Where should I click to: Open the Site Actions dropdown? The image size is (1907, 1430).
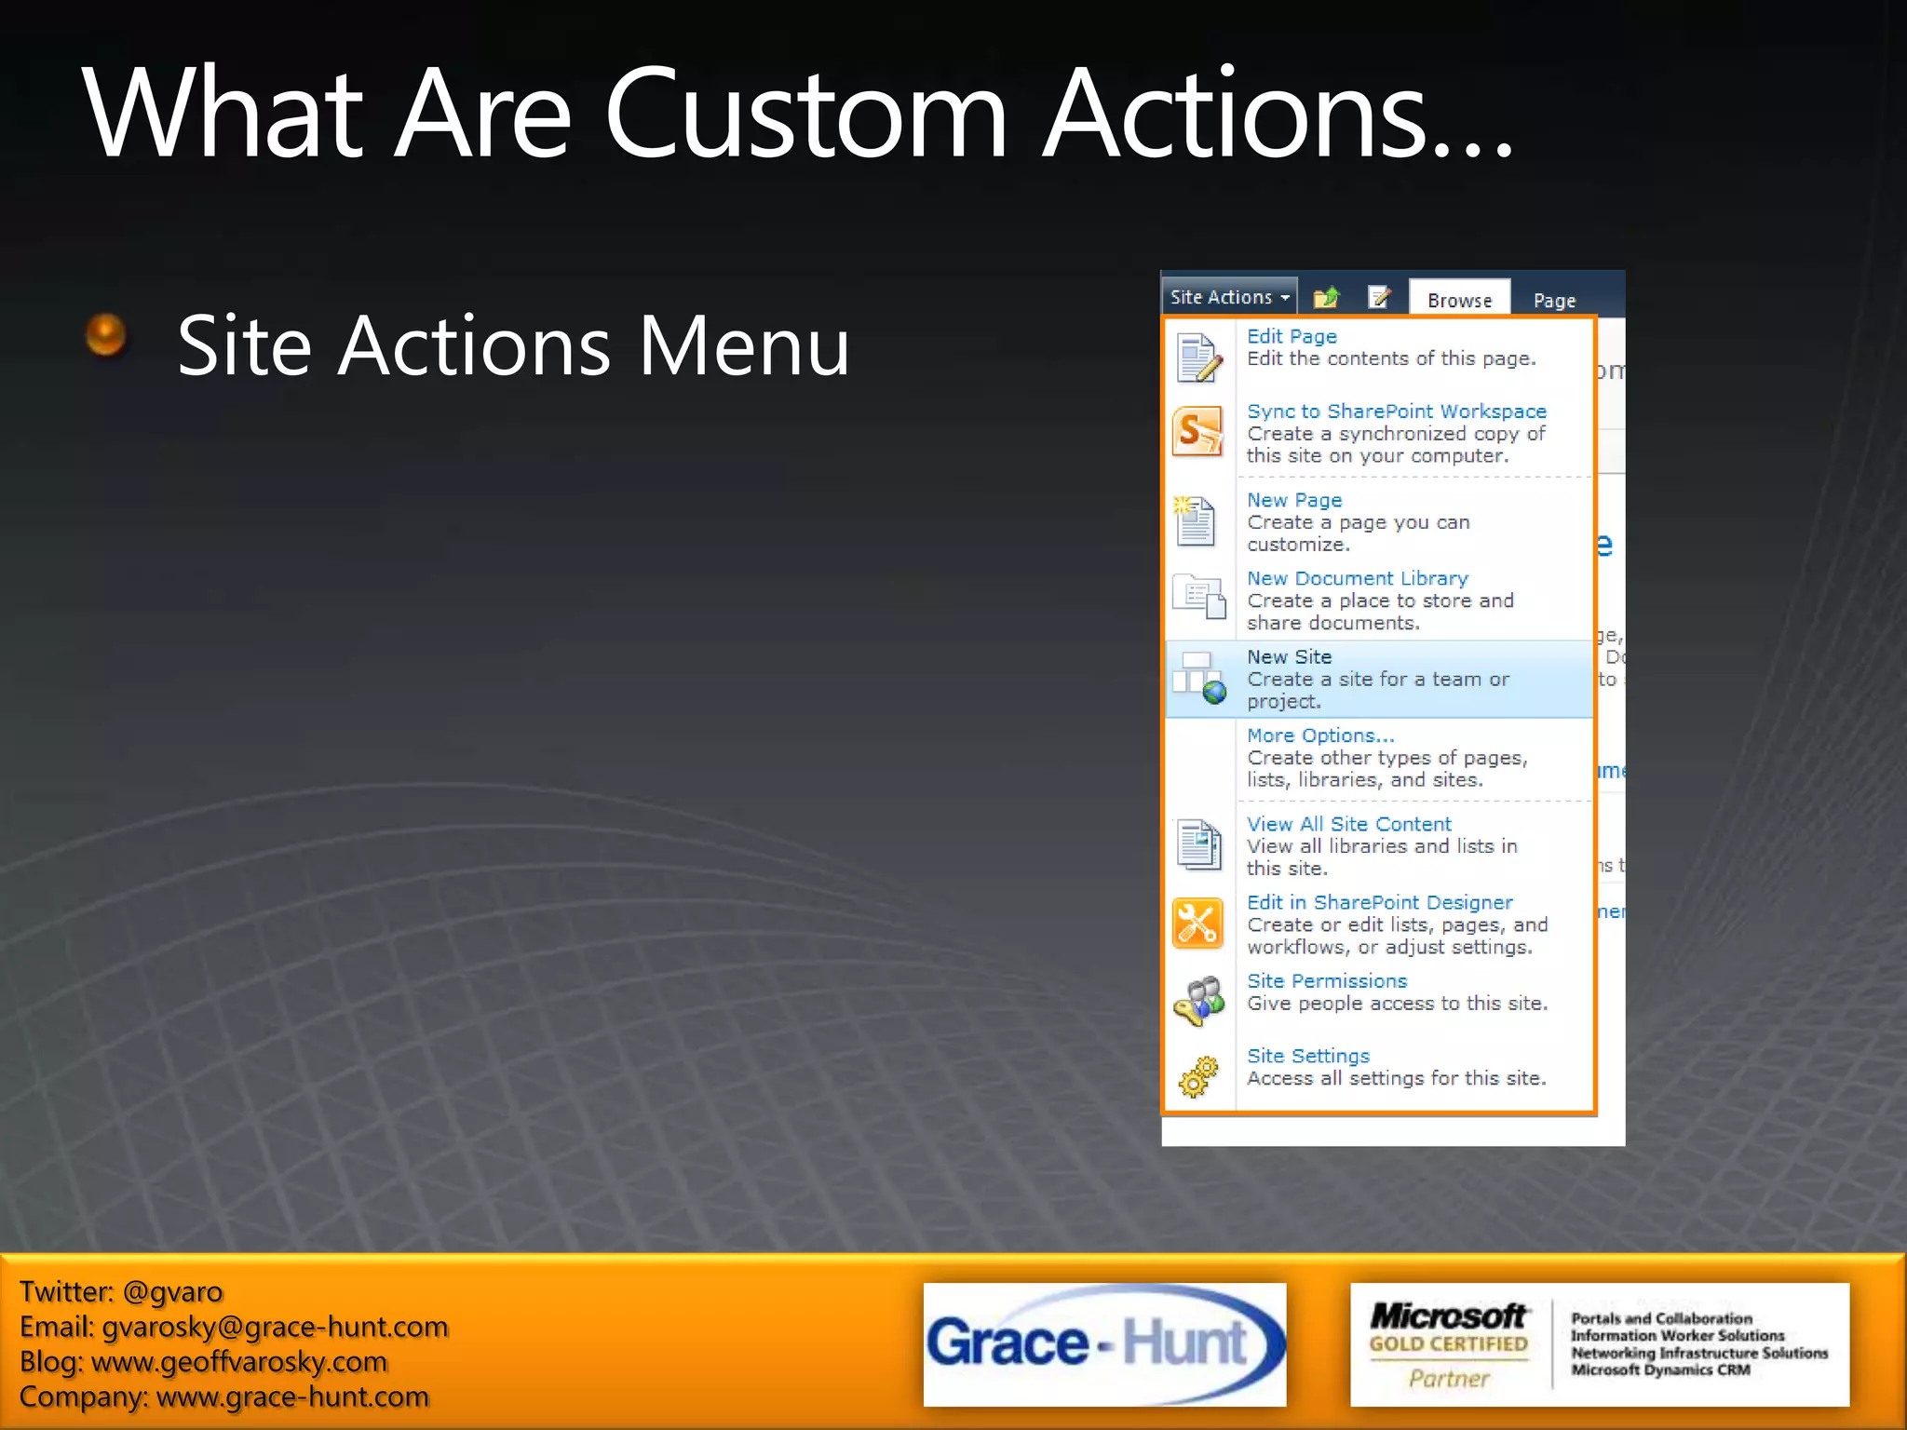click(x=1229, y=298)
